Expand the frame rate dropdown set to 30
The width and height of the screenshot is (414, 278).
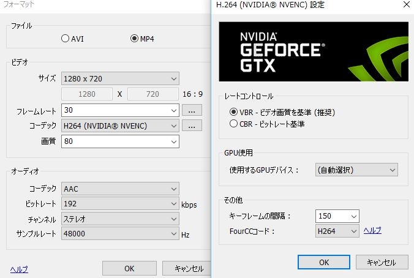pyautogui.click(x=120, y=110)
